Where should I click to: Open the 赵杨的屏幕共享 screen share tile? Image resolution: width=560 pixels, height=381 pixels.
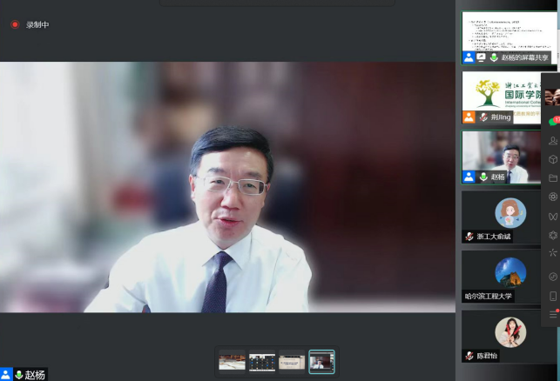coord(509,37)
